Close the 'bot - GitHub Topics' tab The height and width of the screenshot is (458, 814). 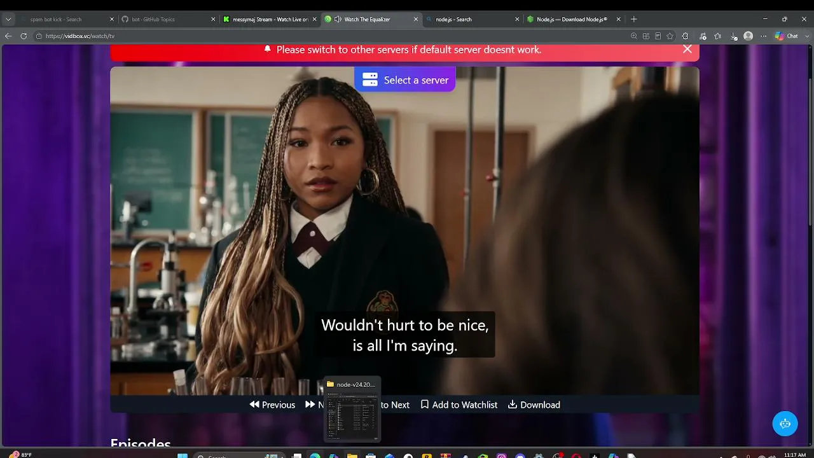[213, 19]
